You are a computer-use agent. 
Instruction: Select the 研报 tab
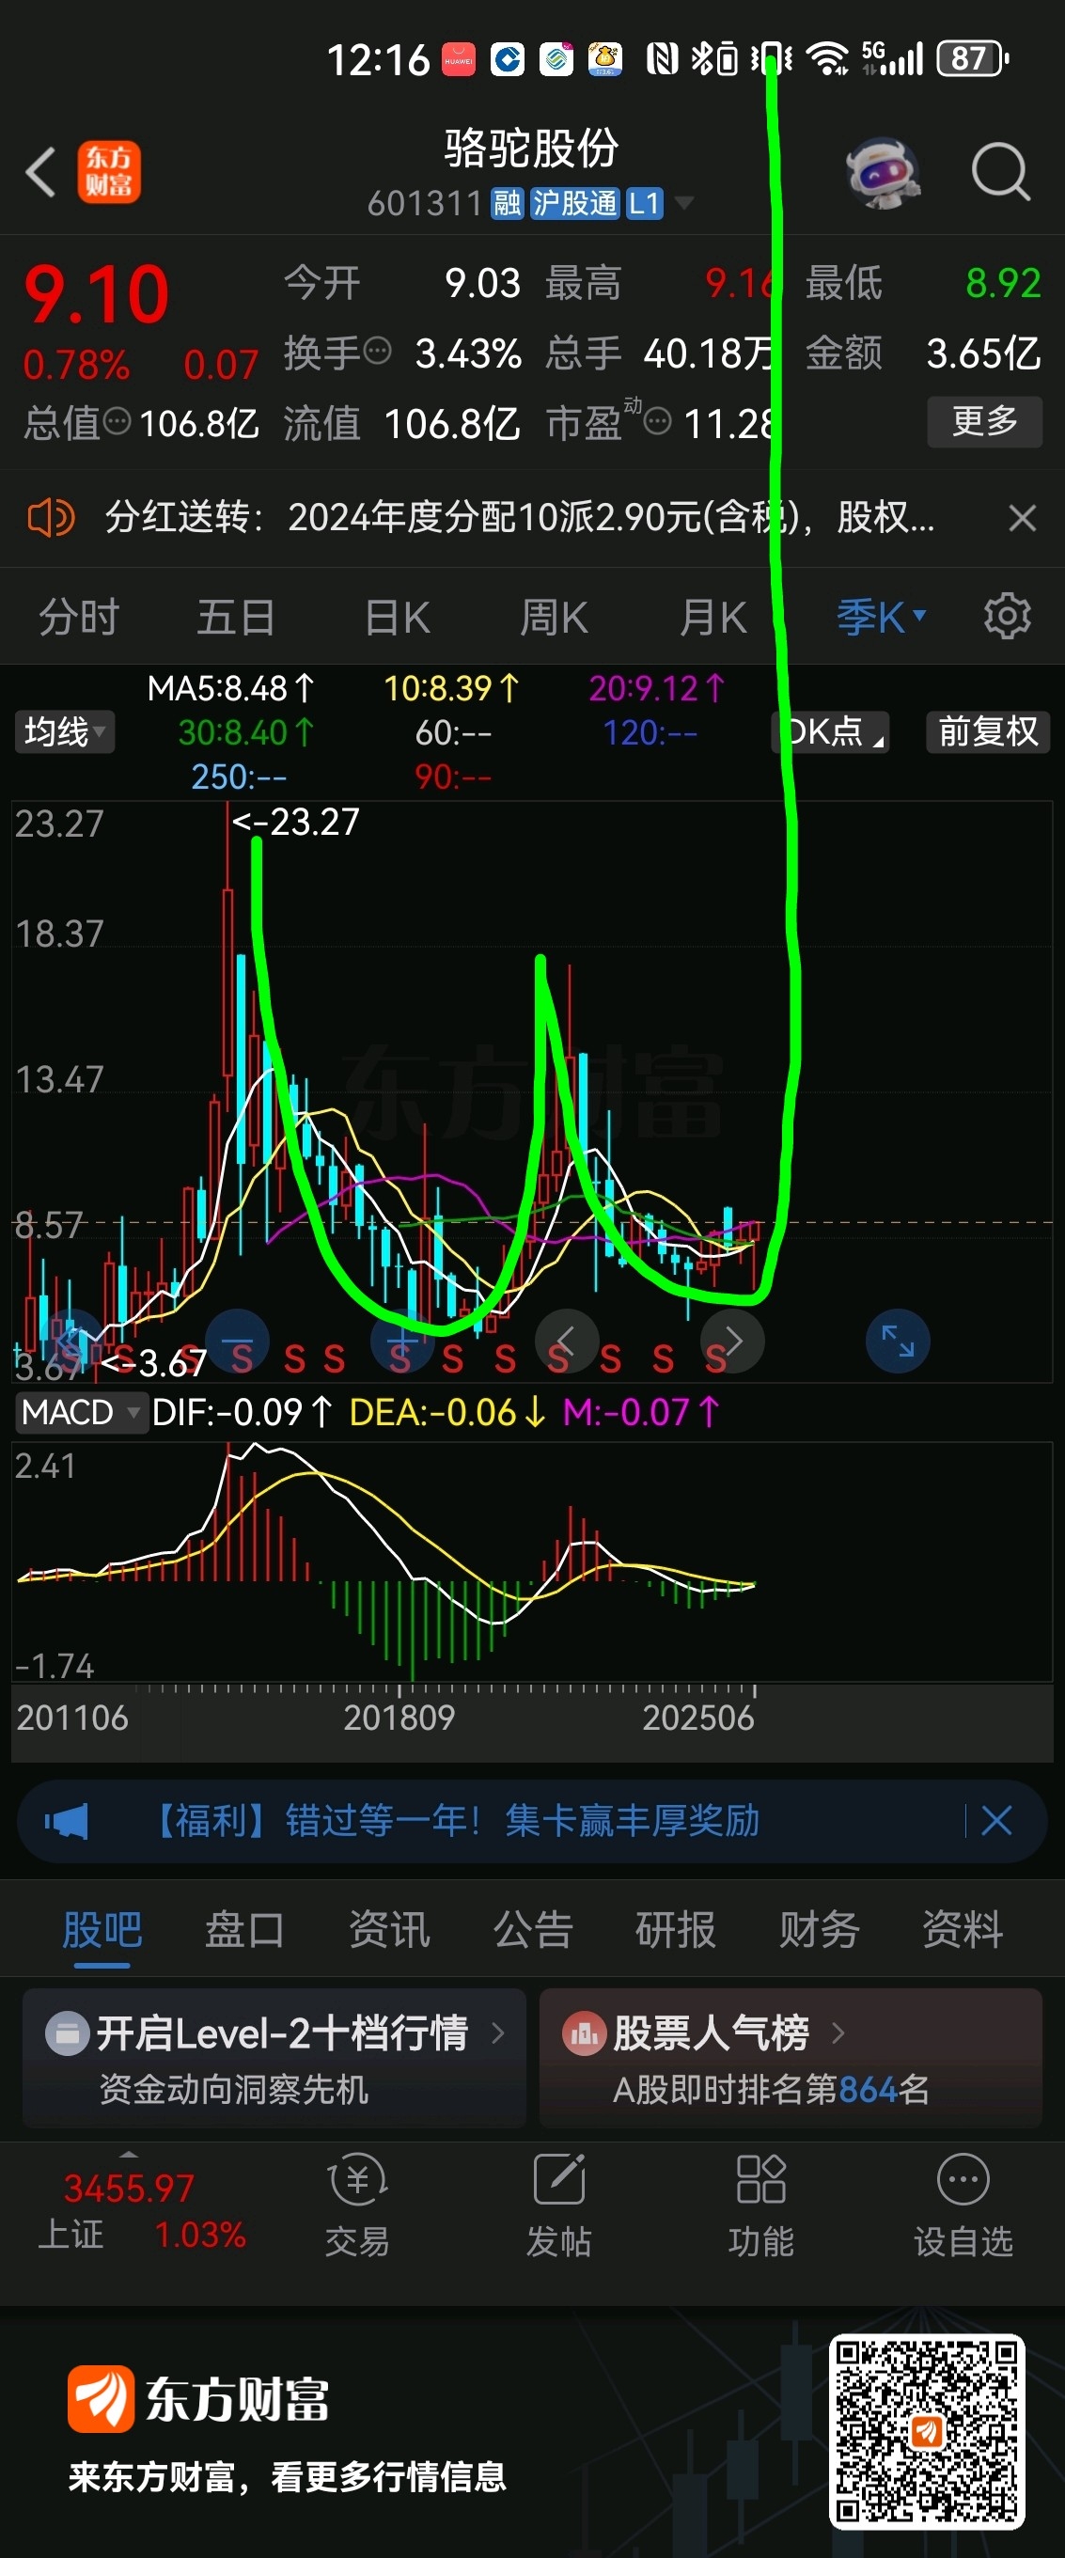coord(675,1930)
